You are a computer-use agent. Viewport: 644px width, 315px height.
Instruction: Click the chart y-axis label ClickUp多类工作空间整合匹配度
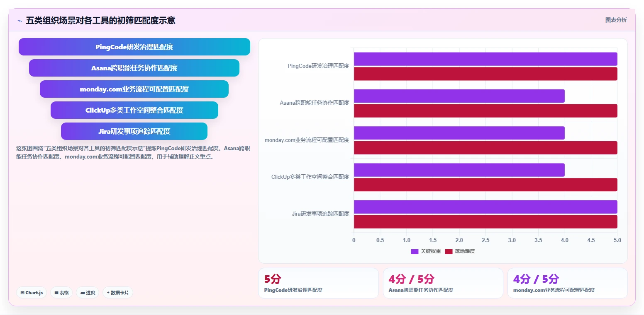310,177
